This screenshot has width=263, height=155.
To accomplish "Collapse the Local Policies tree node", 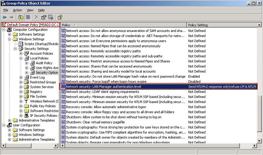I will (x=21, y=58).
